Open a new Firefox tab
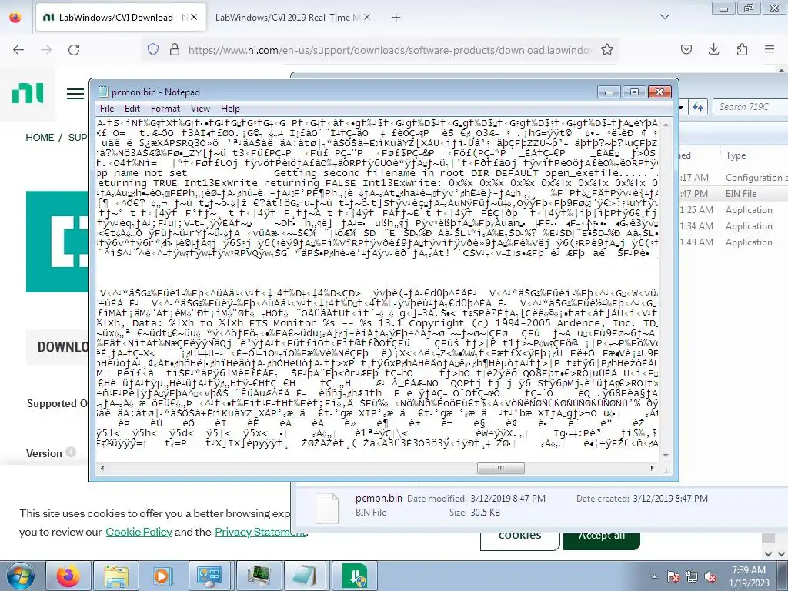This screenshot has width=788, height=591. pyautogui.click(x=396, y=18)
